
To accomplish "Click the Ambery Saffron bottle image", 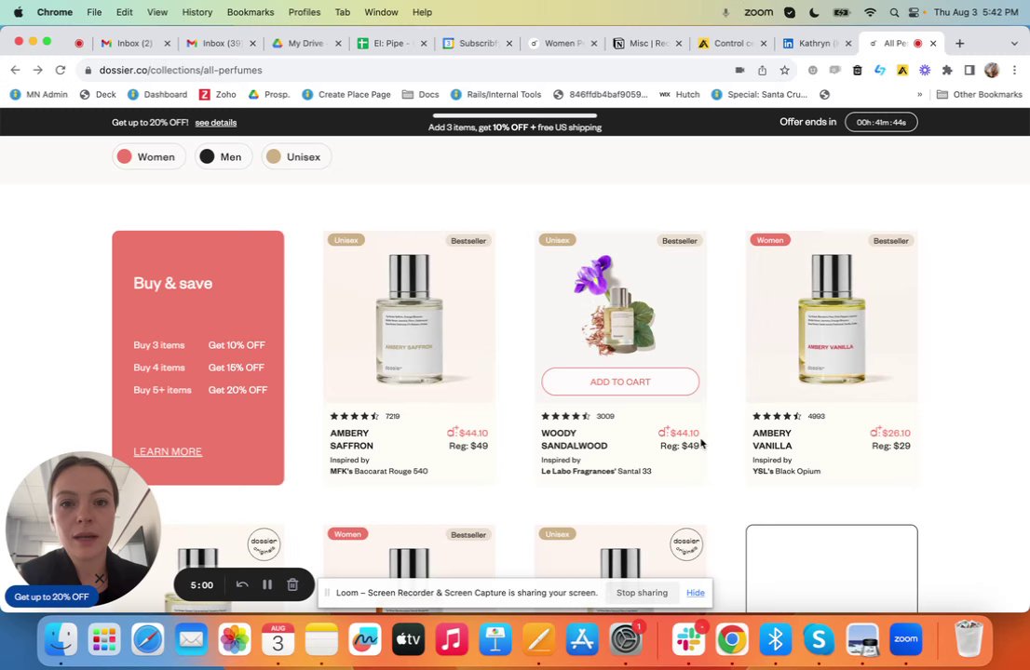I will point(409,318).
